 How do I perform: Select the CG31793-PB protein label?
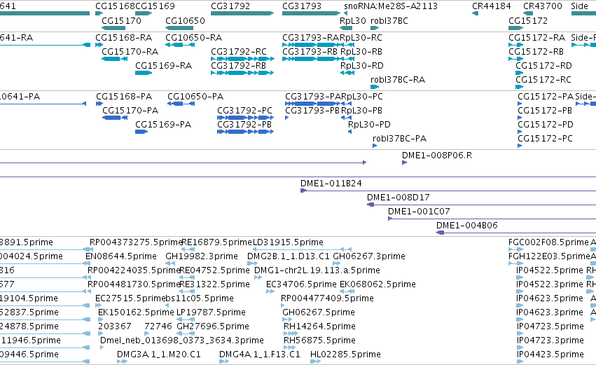click(x=312, y=111)
